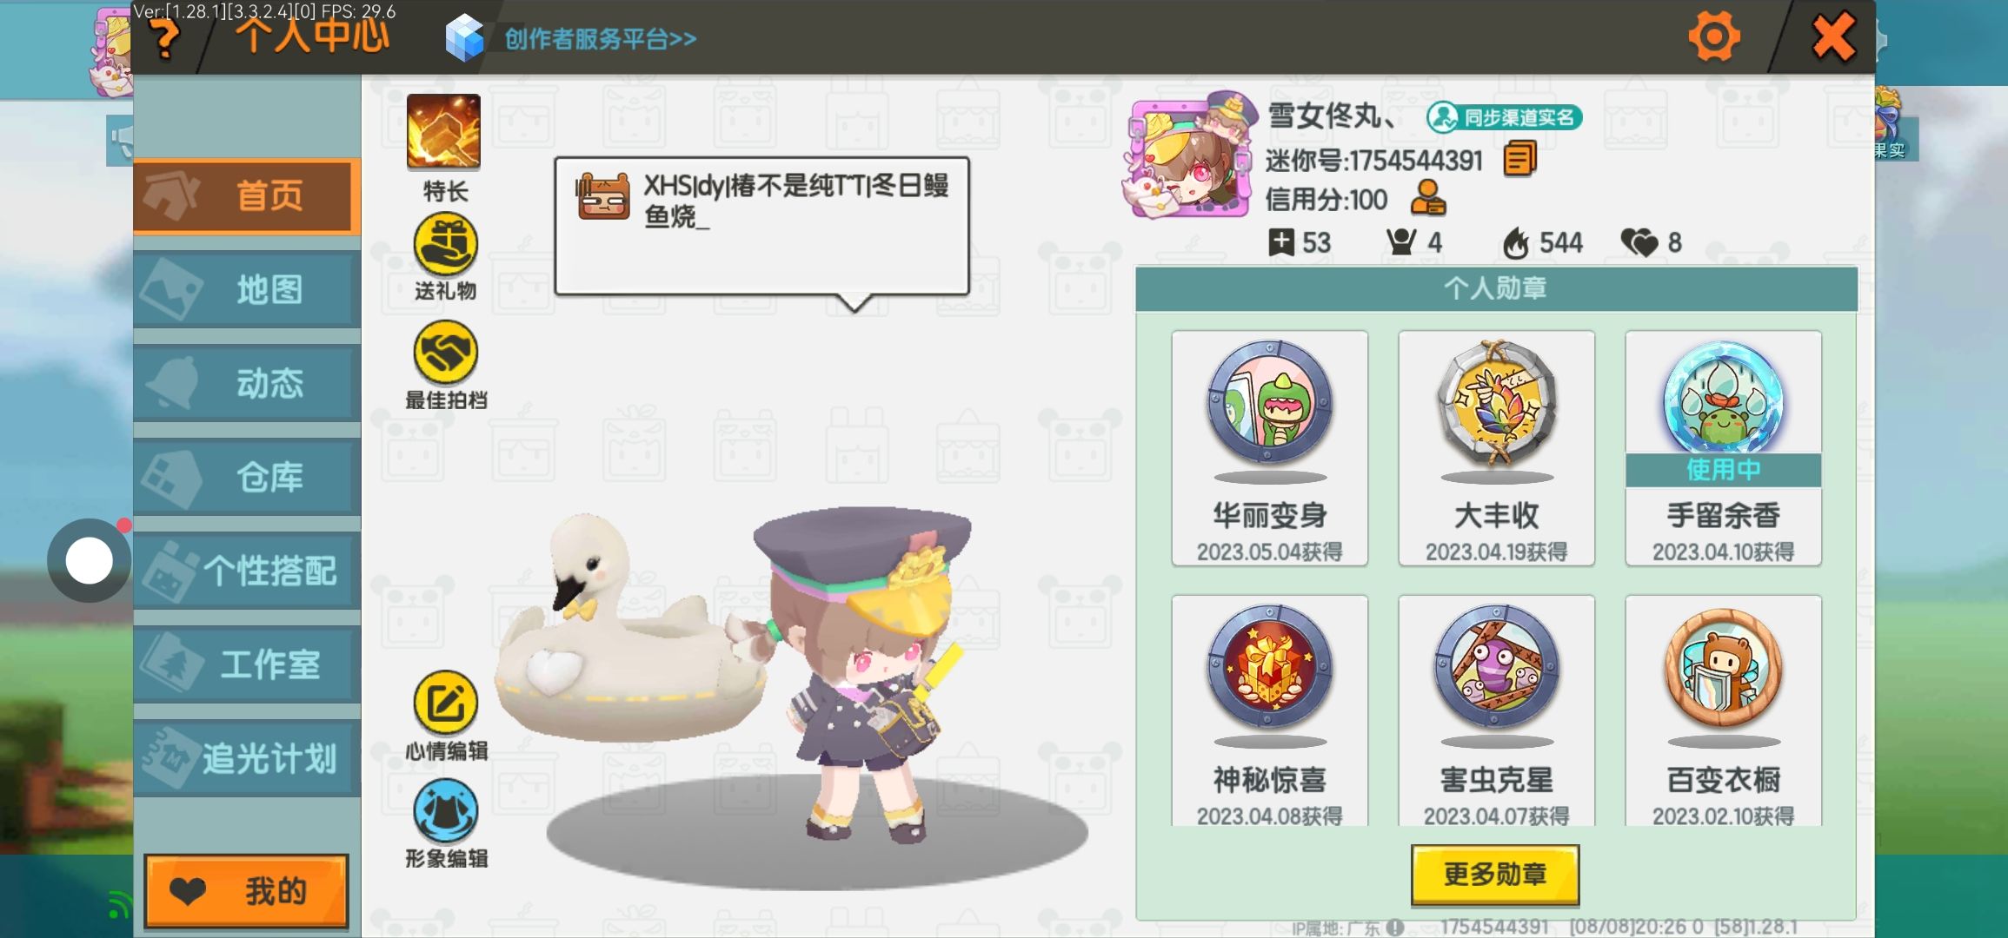Copy the 迷你号 with the copy icon
This screenshot has width=2008, height=938.
(x=1519, y=160)
